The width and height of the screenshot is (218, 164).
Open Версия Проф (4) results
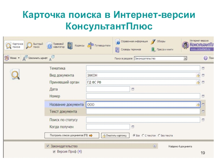point(69,152)
